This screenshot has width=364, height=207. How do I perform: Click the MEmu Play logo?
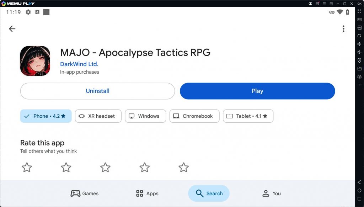point(18,4)
